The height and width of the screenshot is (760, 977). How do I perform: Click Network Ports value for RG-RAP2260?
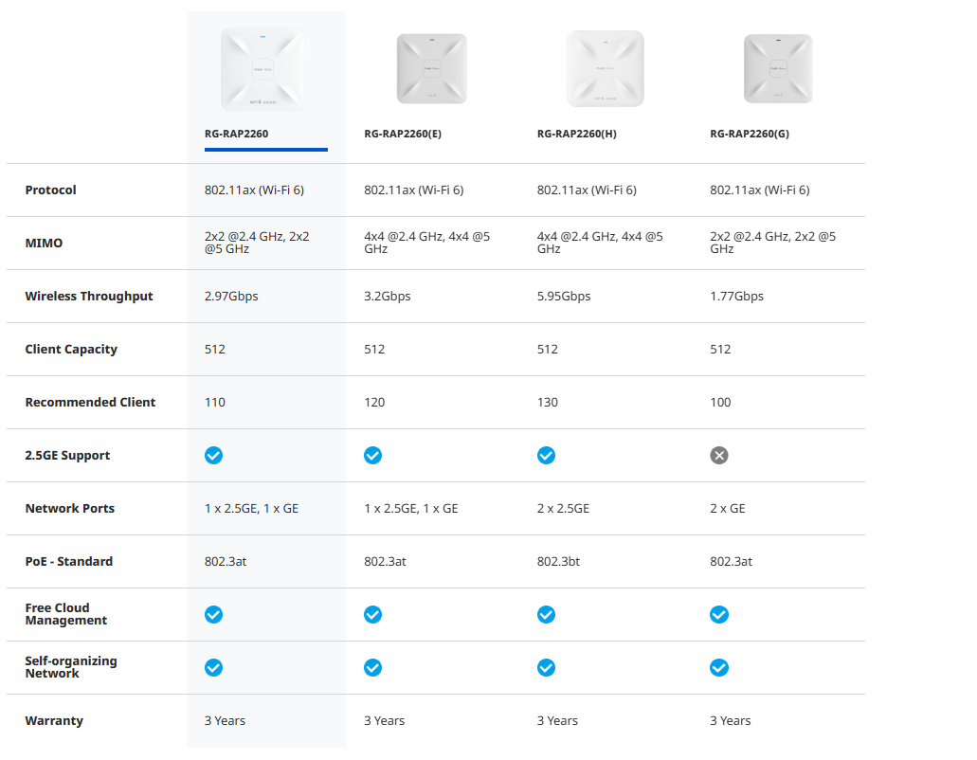[x=252, y=508]
